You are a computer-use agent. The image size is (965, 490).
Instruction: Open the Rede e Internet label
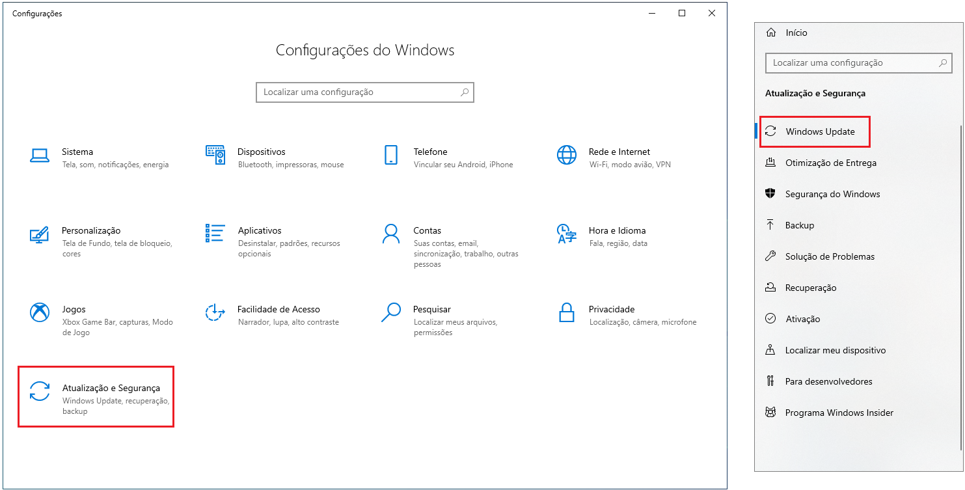pos(619,152)
